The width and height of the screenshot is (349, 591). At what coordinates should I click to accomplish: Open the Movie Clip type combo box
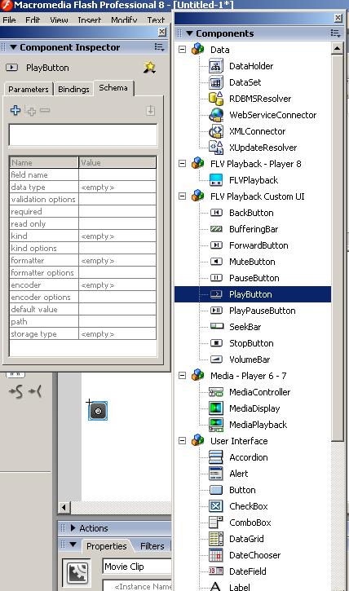click(x=137, y=566)
